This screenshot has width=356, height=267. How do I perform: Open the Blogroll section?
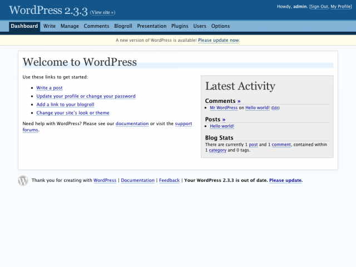coord(123,26)
